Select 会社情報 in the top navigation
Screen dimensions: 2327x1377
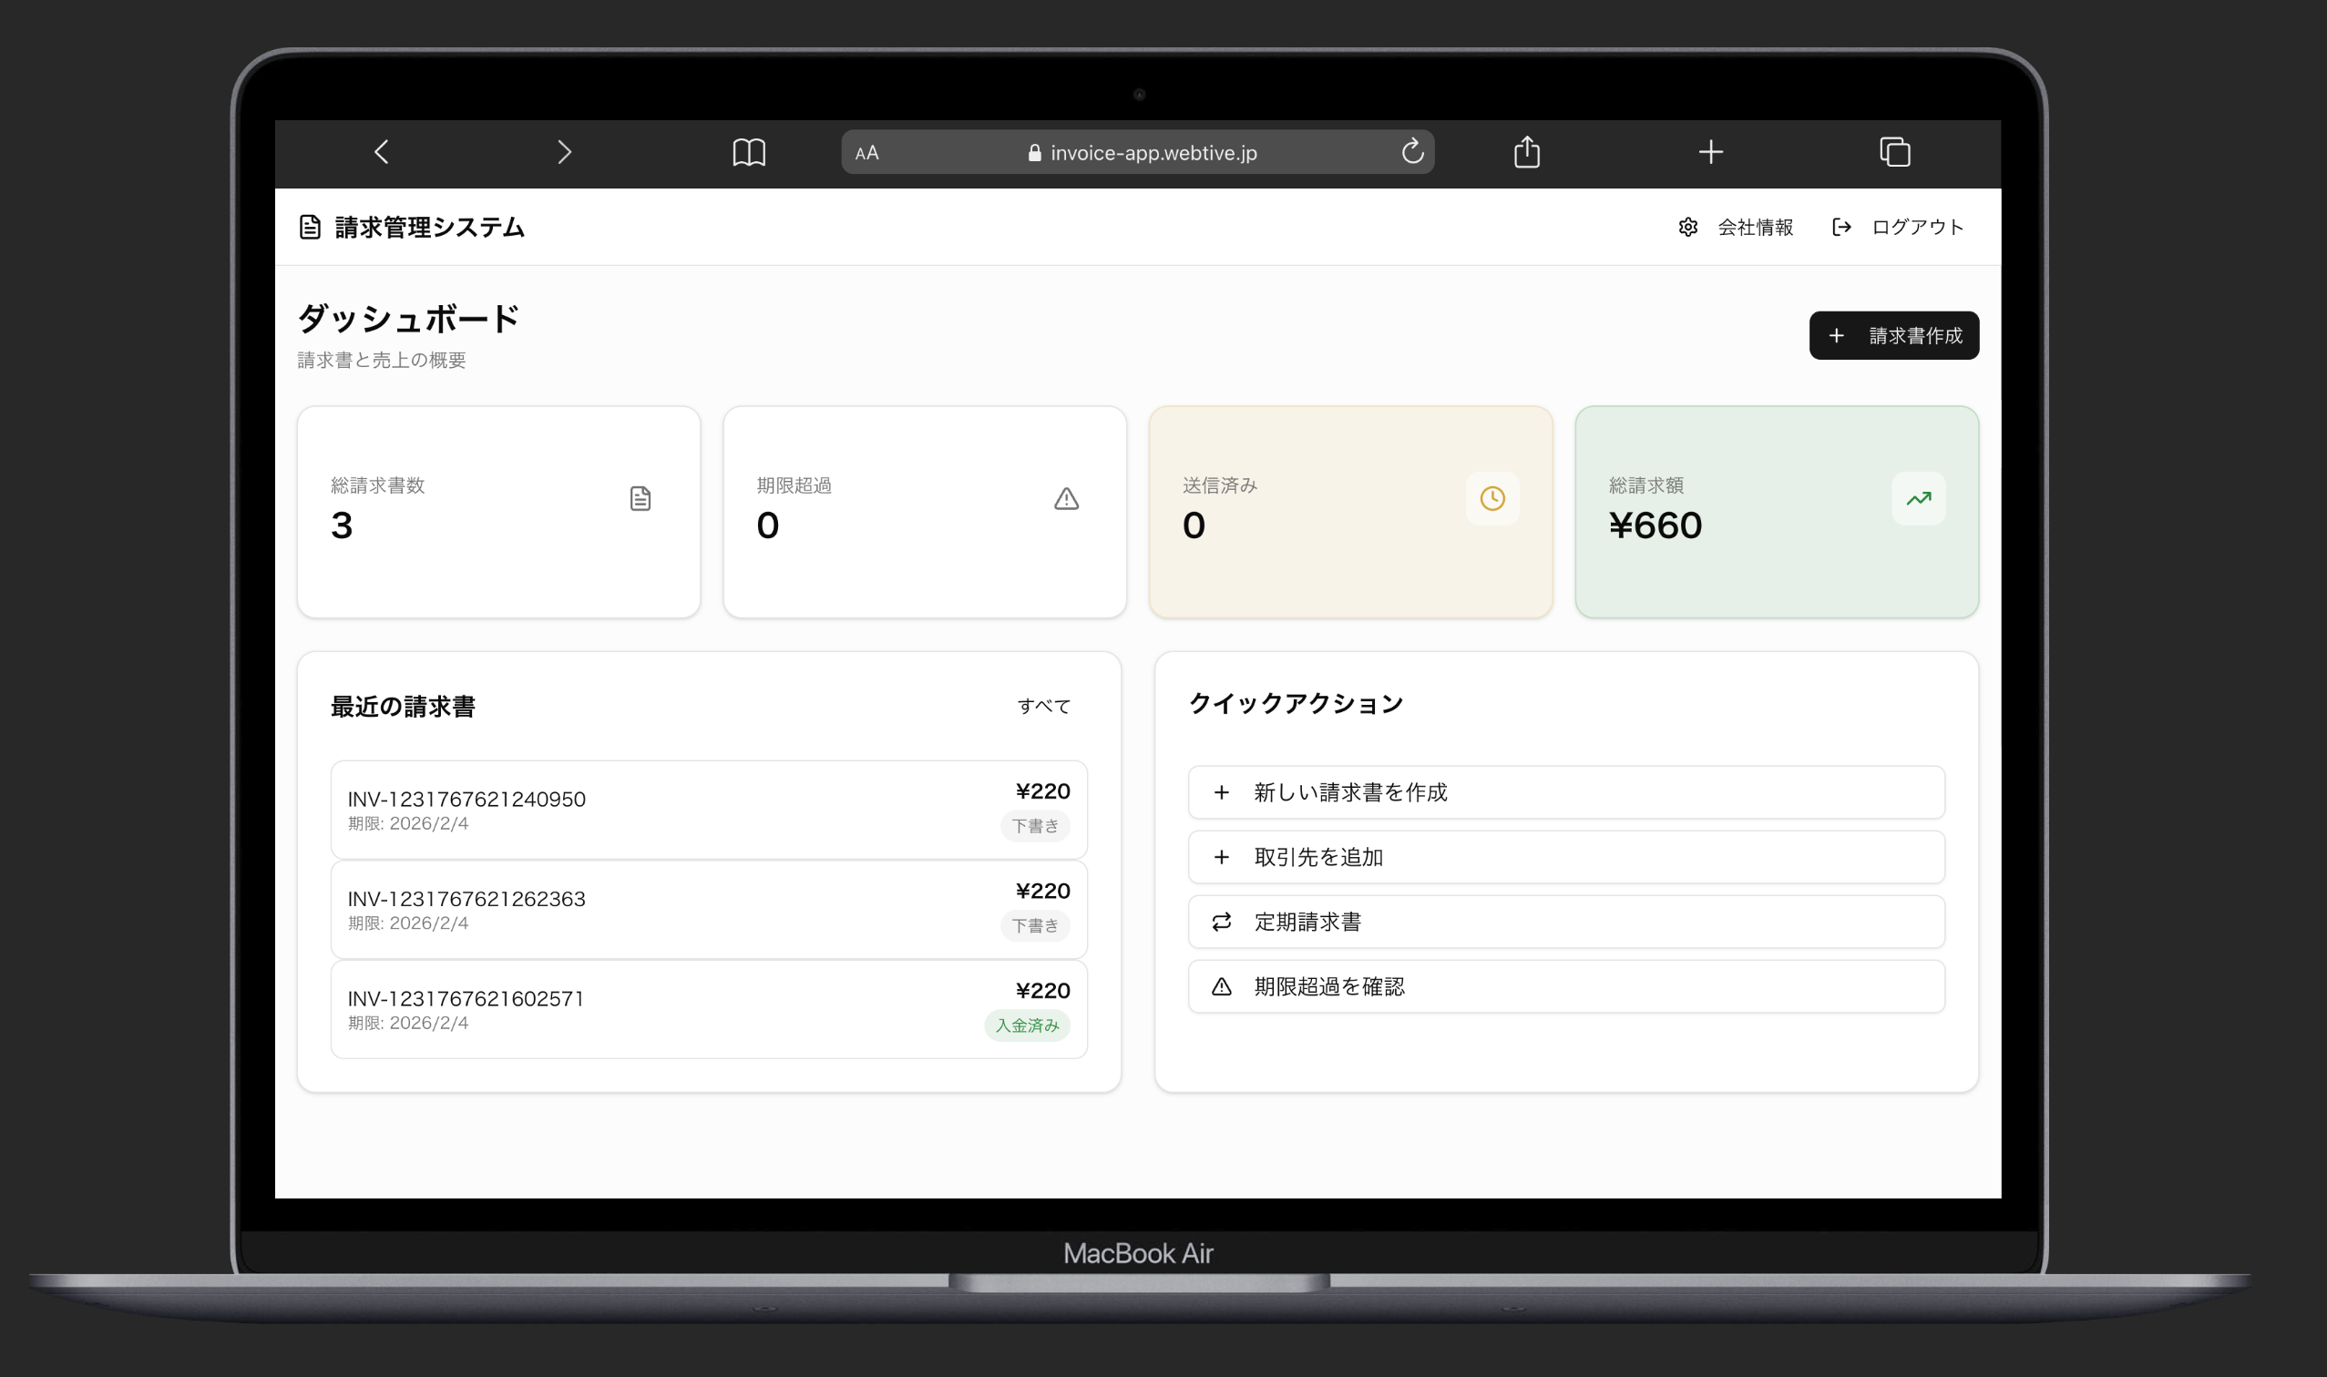pos(1755,228)
